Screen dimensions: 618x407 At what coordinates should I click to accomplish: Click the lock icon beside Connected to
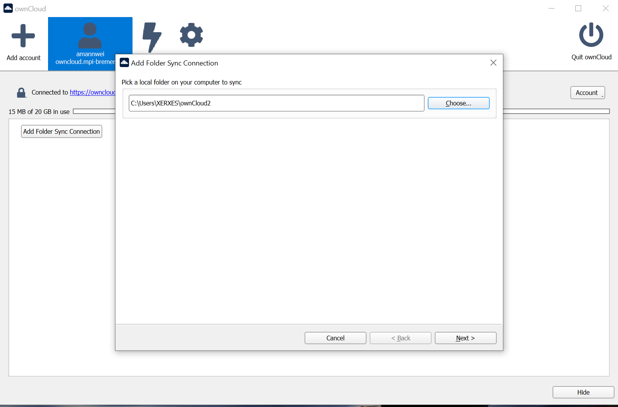[21, 93]
